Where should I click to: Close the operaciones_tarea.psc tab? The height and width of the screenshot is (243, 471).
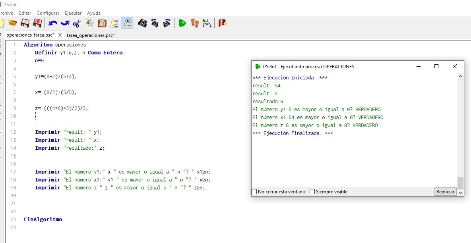[60, 35]
